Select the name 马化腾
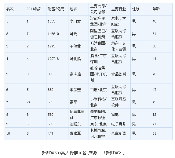This screenshot has height=158, width=175. click(75, 59)
